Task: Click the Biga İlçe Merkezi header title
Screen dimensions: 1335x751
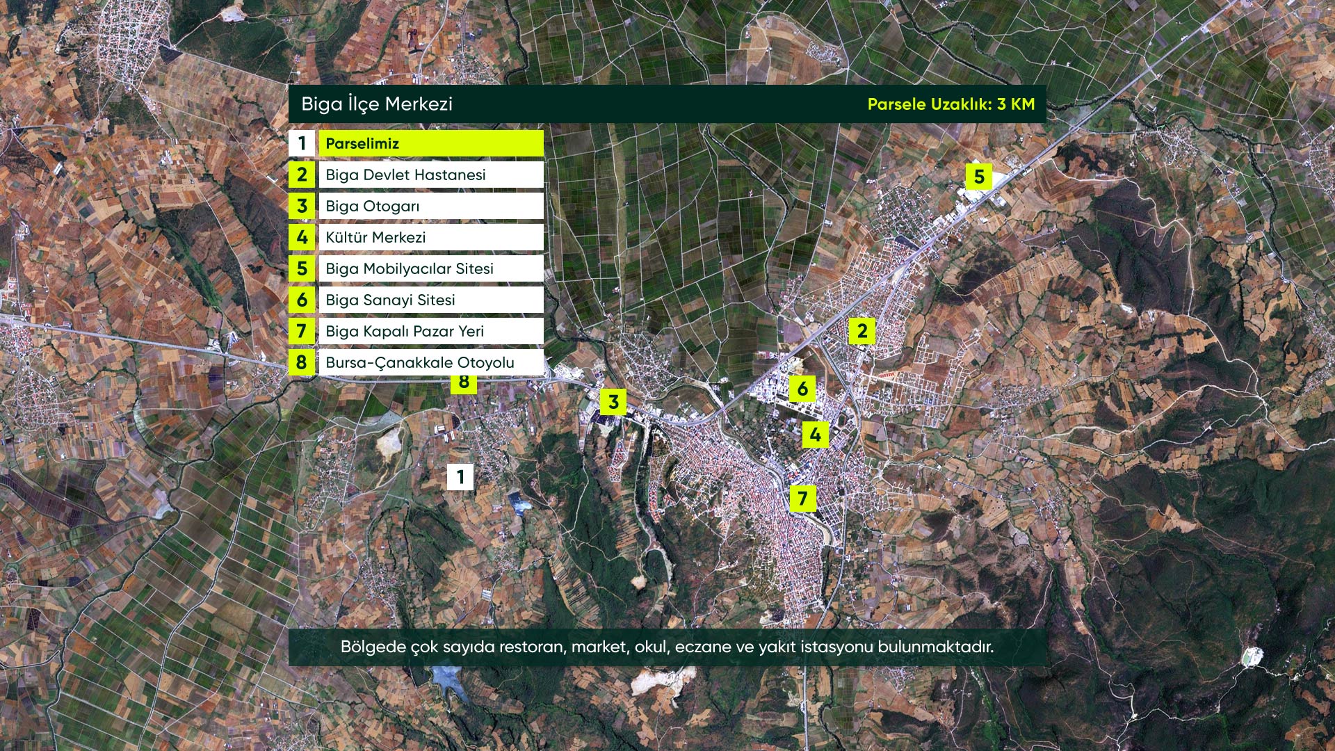Action: 377,104
